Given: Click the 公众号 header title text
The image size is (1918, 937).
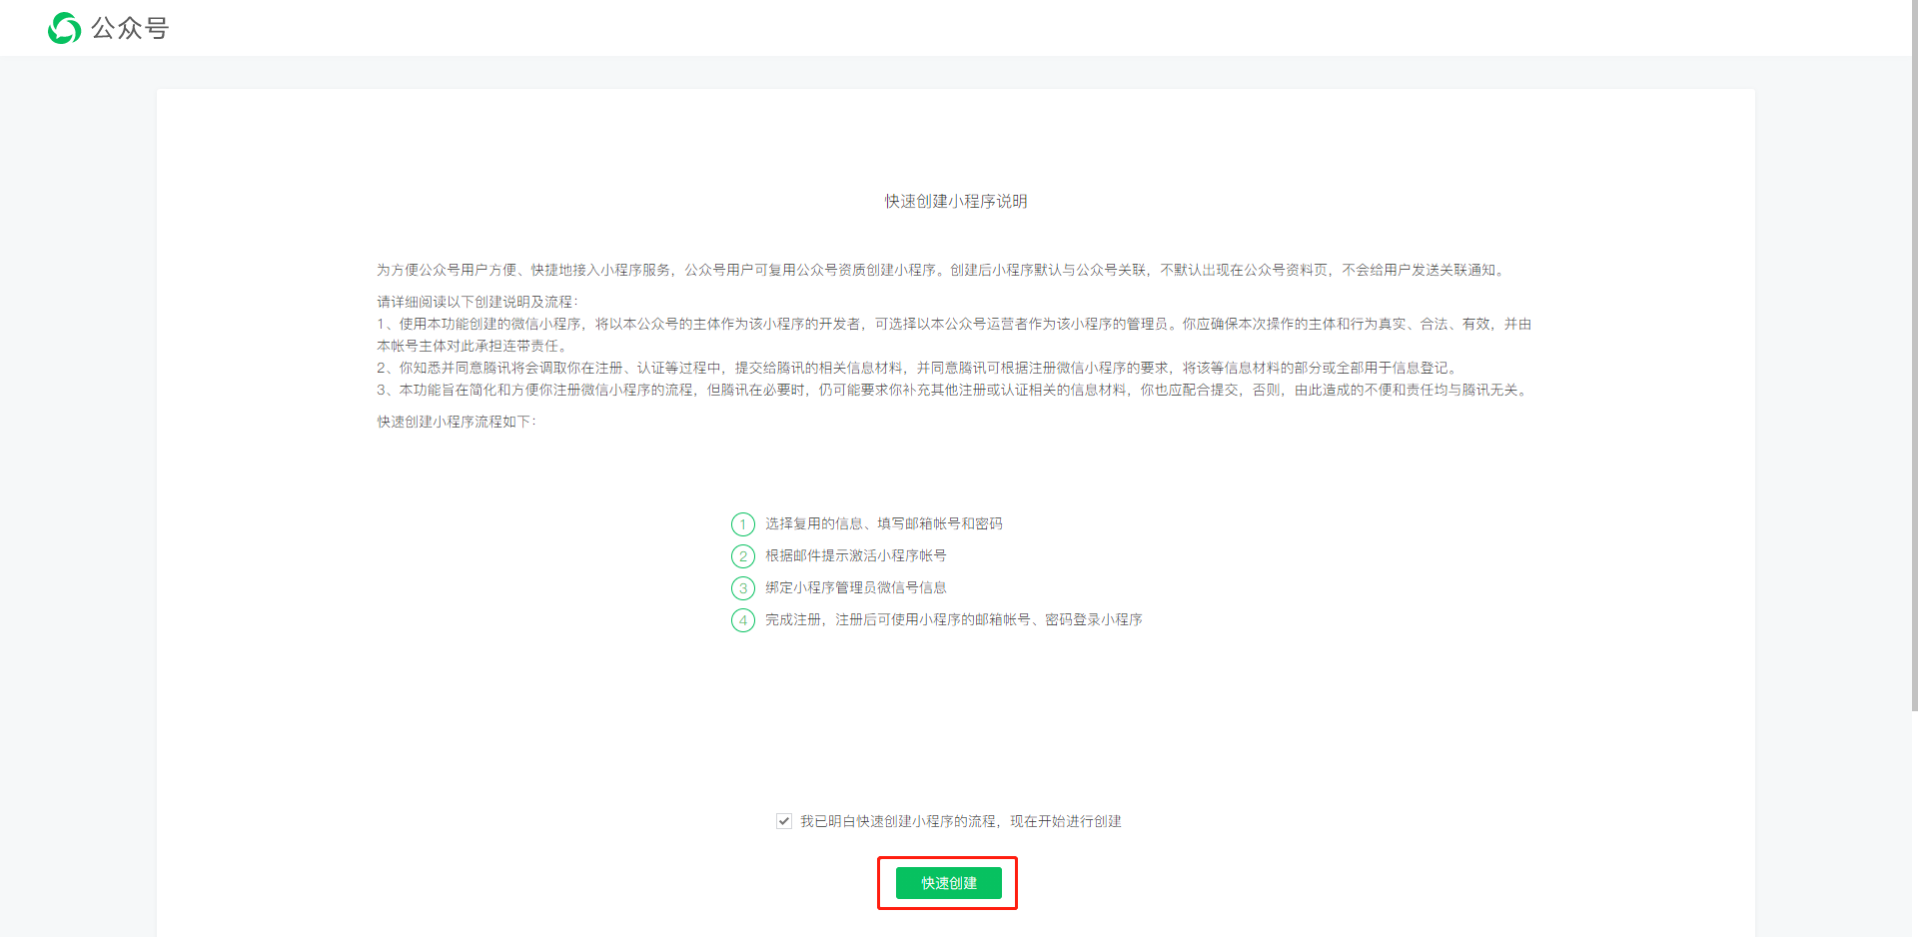Looking at the screenshot, I should [x=130, y=28].
